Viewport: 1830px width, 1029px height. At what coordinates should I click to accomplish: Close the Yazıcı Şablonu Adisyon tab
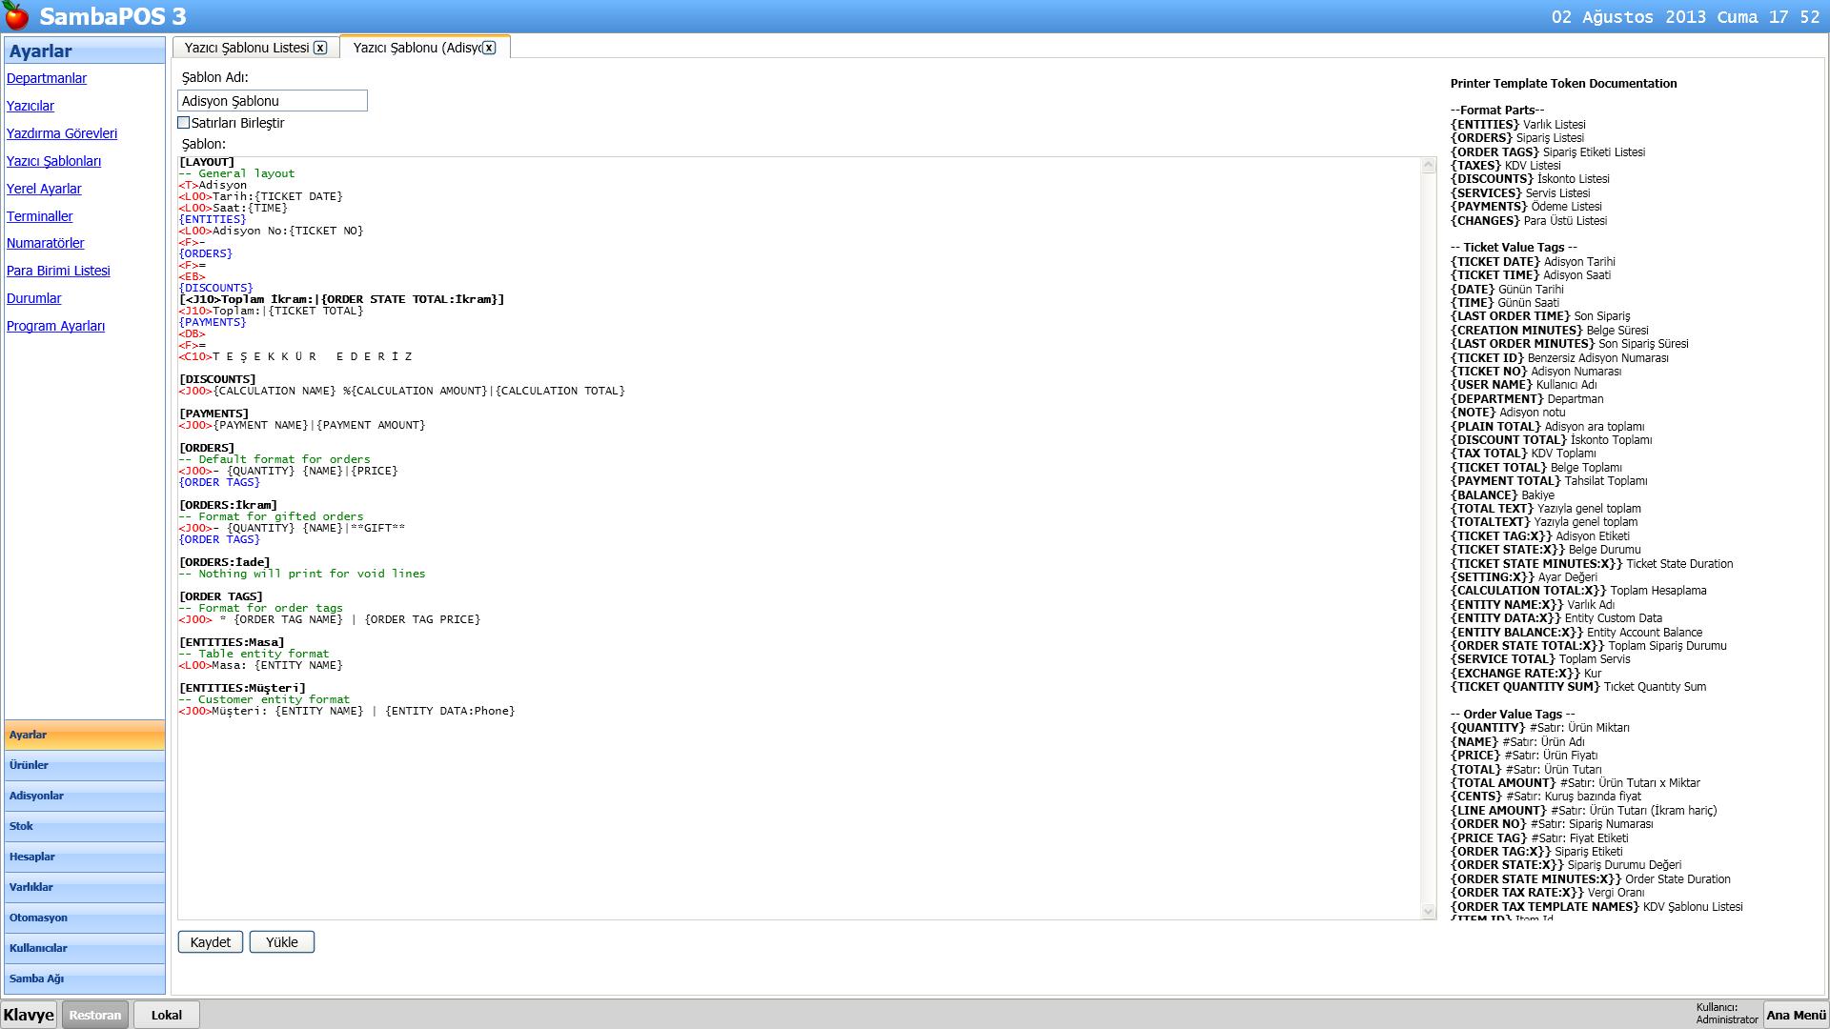pos(489,48)
